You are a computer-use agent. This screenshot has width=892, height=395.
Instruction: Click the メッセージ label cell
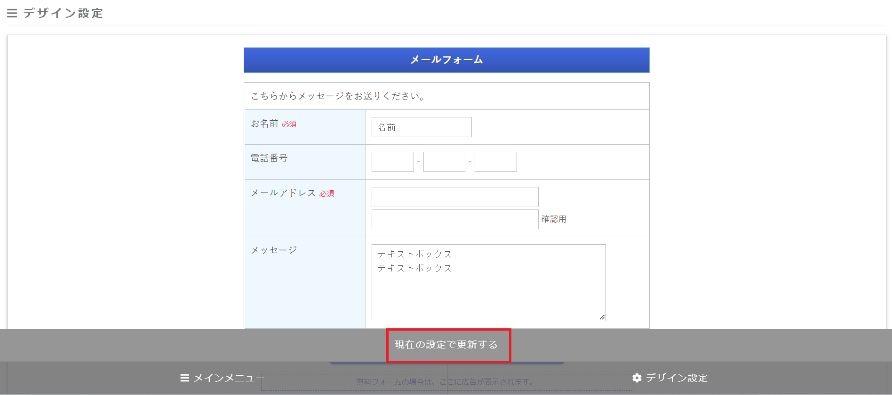tap(305, 282)
